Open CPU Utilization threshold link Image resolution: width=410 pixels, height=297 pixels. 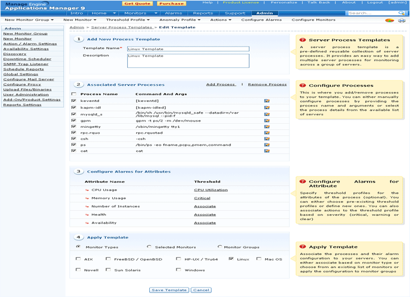[x=211, y=190]
